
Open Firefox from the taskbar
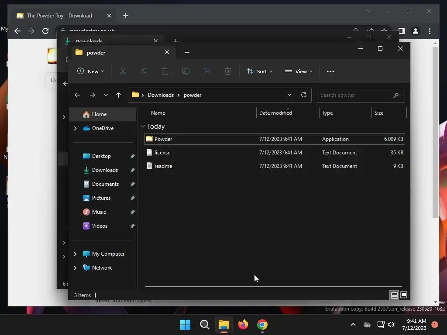pyautogui.click(x=243, y=325)
